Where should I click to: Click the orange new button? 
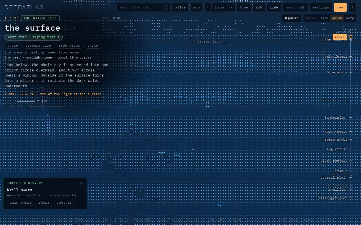340,7
